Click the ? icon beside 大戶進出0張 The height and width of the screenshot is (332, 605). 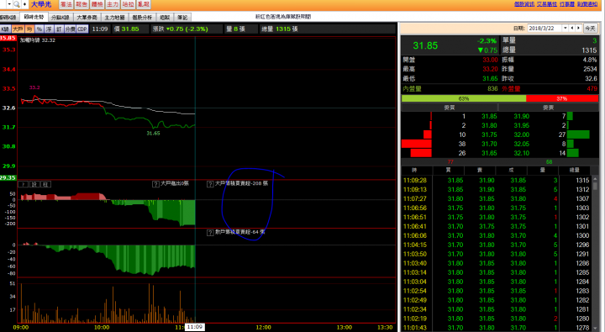(x=155, y=184)
